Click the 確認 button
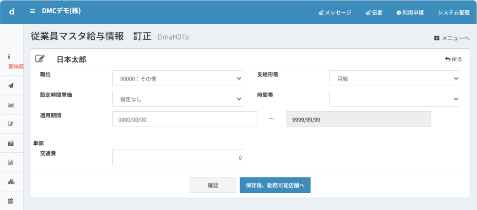This screenshot has width=477, height=210. click(212, 185)
